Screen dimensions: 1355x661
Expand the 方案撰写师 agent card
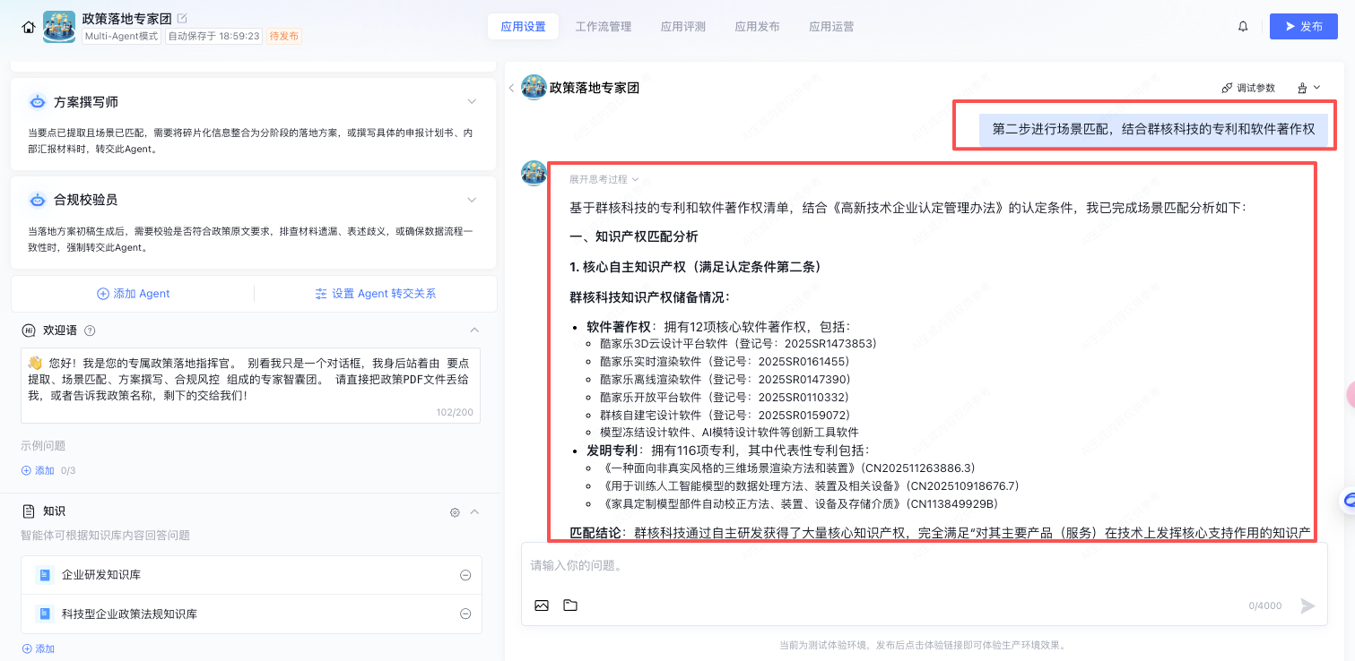[472, 101]
